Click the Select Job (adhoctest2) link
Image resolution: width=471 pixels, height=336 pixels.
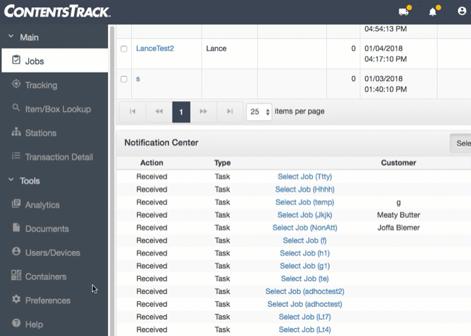click(x=304, y=291)
